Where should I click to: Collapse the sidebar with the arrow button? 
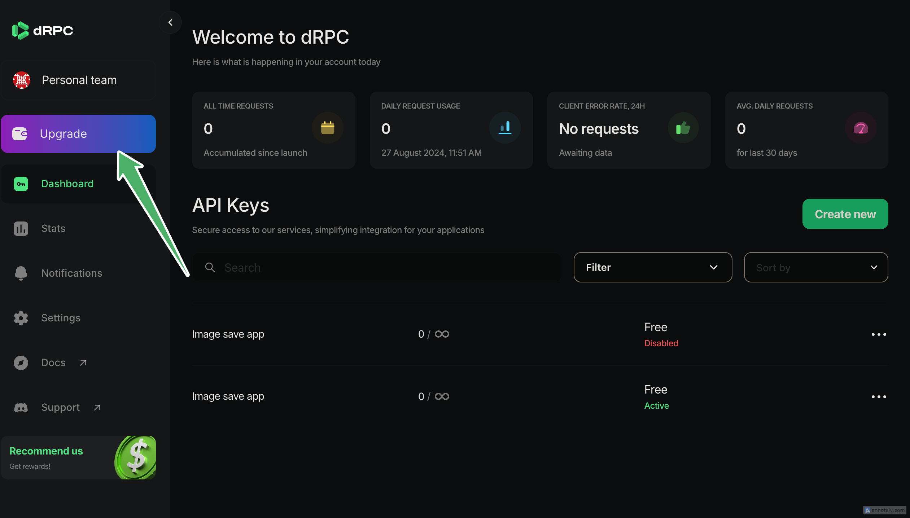[170, 22]
